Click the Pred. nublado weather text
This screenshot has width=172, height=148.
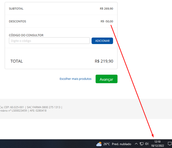pyautogui.click(x=121, y=144)
